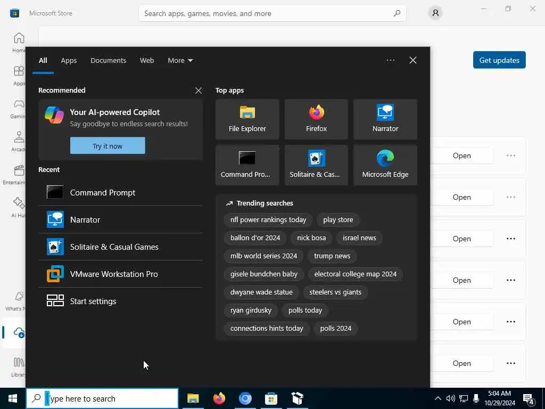
Task: Open What's New in Store sidebar
Action: click(16, 300)
